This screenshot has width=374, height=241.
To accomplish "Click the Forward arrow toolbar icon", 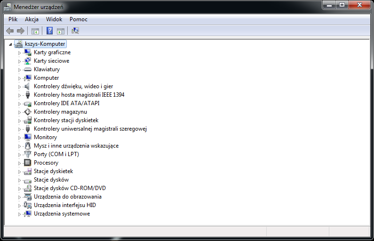I will pos(21,31).
